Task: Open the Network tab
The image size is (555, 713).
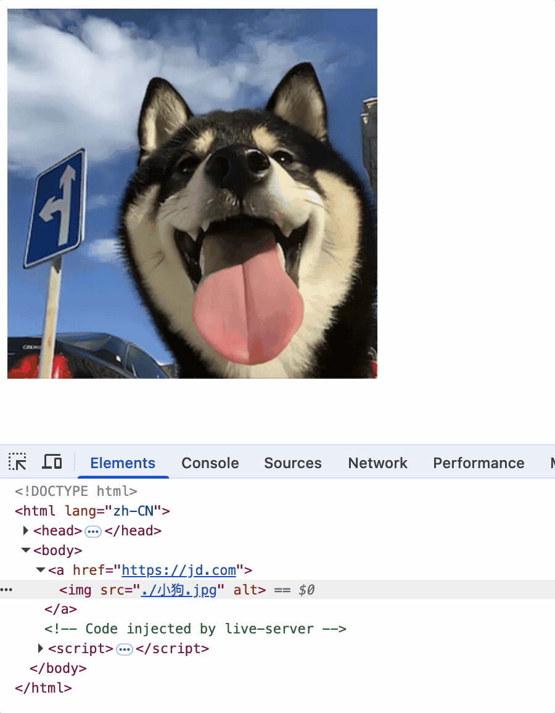Action: coord(378,463)
